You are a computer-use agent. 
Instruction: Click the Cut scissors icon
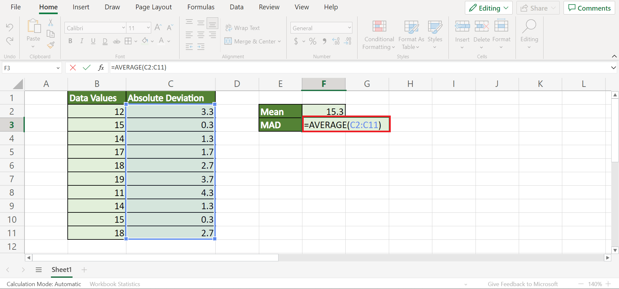point(51,23)
